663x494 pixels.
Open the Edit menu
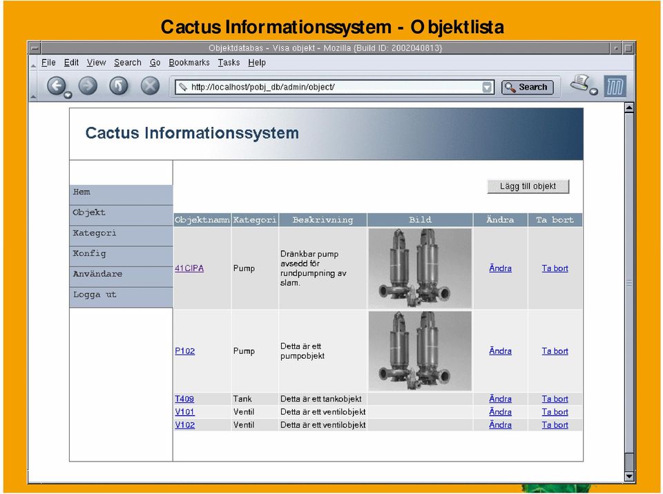[x=71, y=63]
